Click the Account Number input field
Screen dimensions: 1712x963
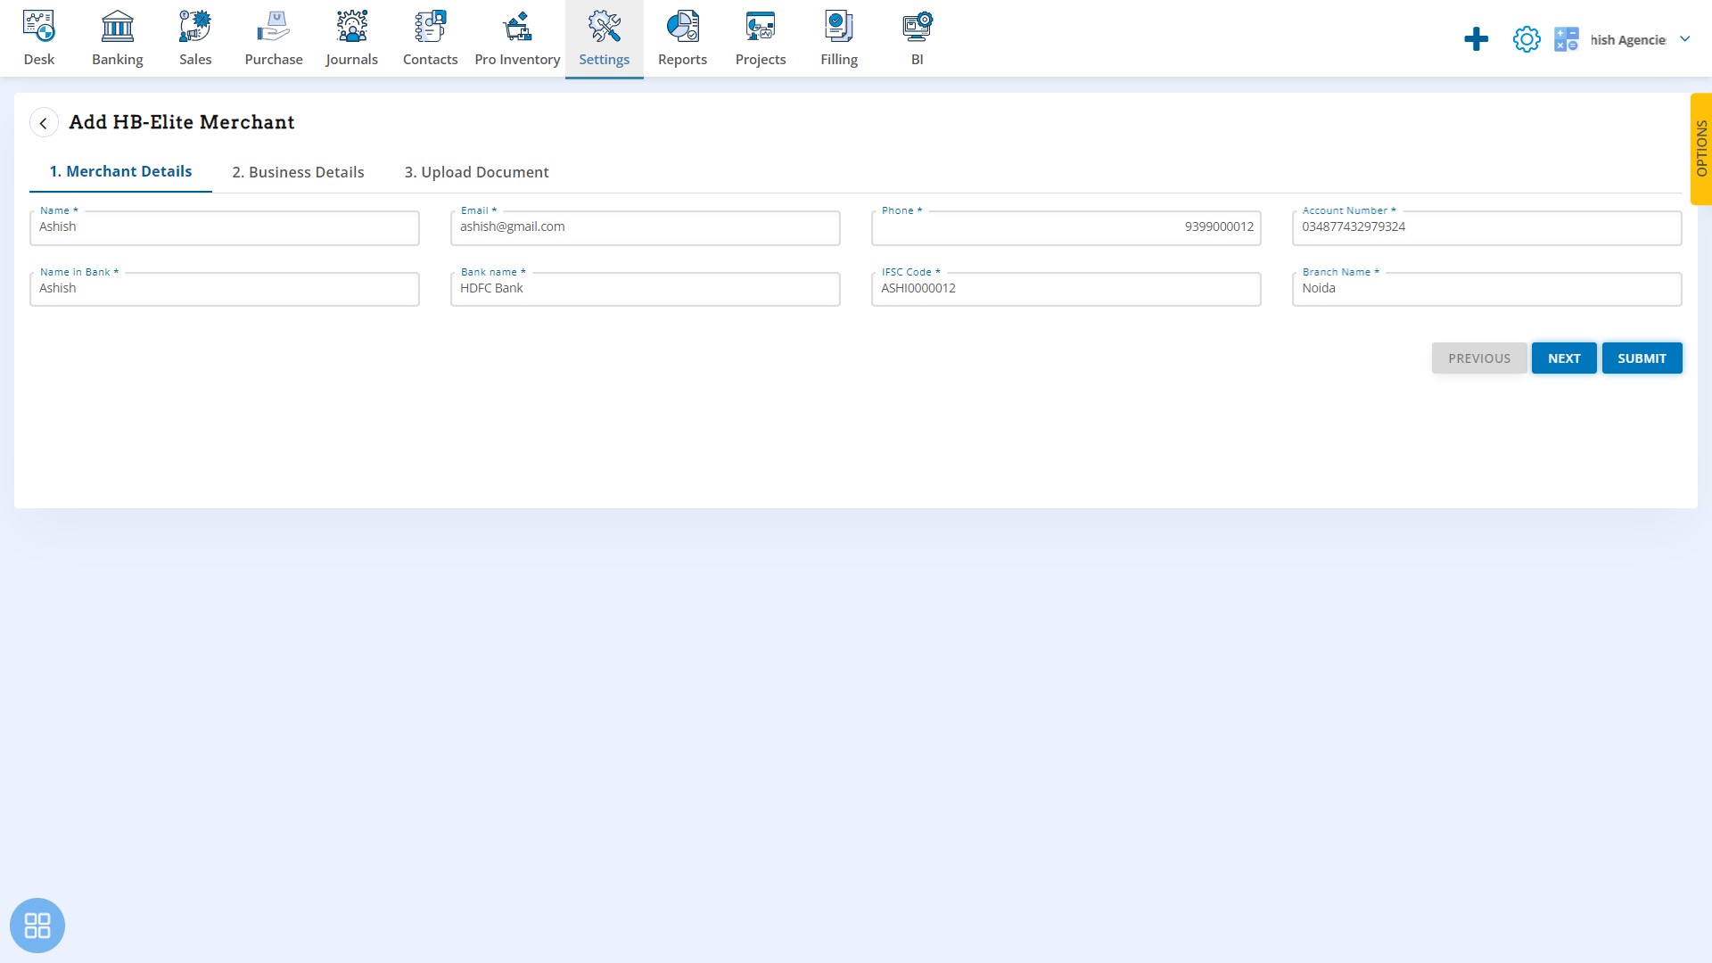coord(1487,228)
